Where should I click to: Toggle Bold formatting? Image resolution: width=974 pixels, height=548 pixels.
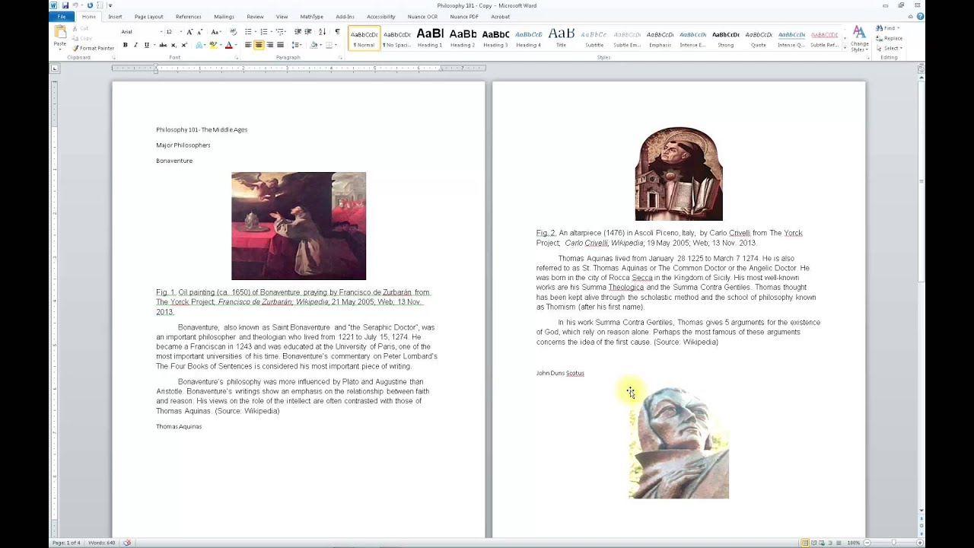(x=126, y=45)
